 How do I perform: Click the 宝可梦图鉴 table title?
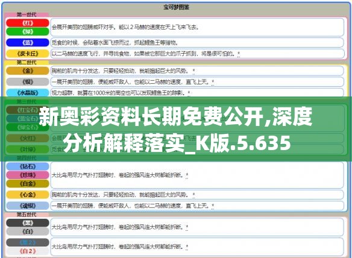pos(176,7)
